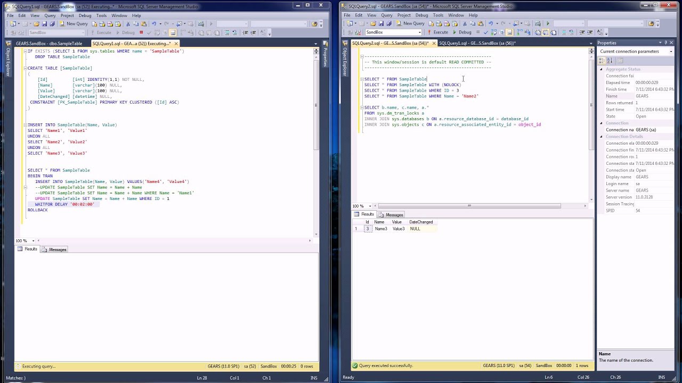Click the Alphabetical sort icon in the Properties panel
The height and width of the screenshot is (383, 682).
coord(611,61)
